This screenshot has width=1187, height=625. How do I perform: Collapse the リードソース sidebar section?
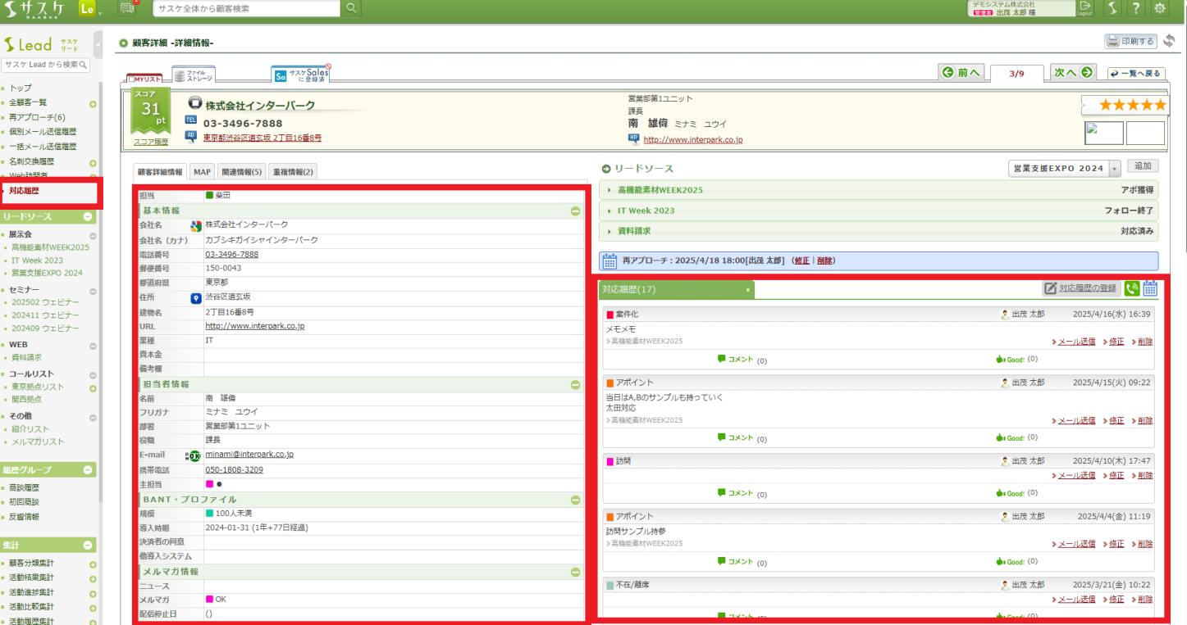pyautogui.click(x=88, y=217)
